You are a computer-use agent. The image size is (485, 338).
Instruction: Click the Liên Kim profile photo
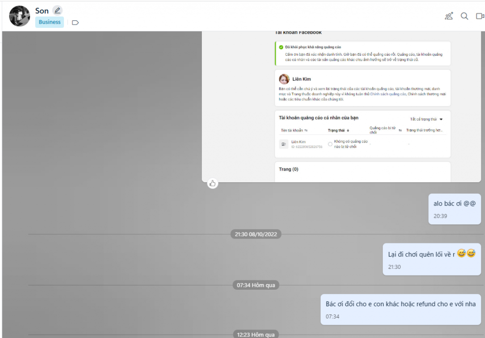pos(284,79)
